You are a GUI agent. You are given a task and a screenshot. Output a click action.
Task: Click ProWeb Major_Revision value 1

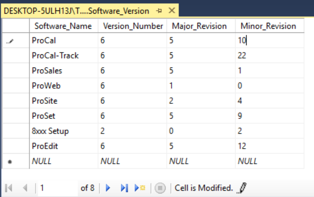click(201, 85)
